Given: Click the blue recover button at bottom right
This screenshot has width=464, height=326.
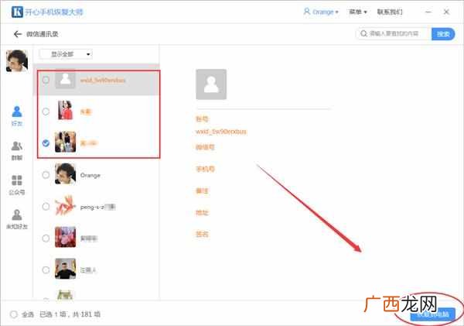Looking at the screenshot, I should click(432, 314).
